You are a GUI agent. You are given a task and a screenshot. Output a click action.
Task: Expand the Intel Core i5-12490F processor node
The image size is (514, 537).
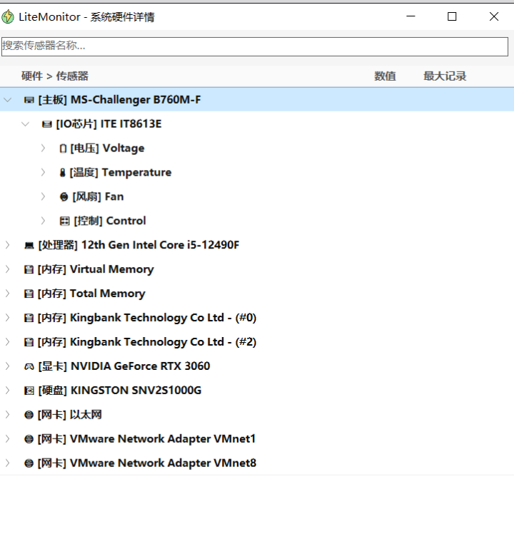pos(8,245)
